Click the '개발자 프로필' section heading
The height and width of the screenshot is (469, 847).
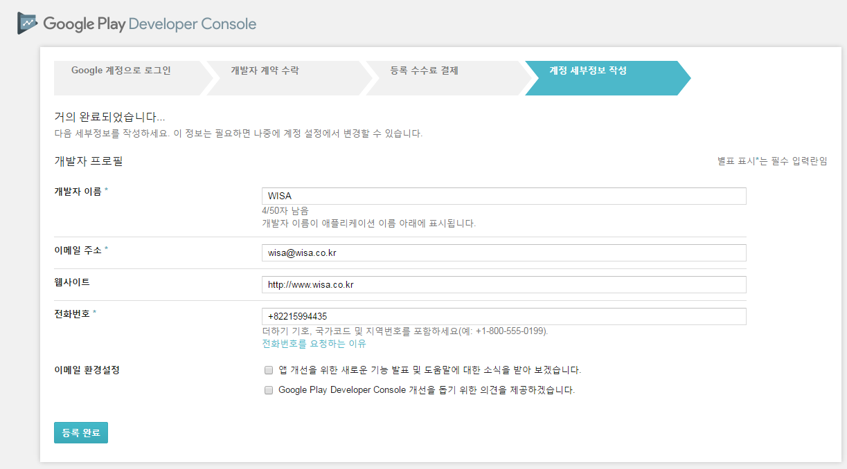coord(89,161)
